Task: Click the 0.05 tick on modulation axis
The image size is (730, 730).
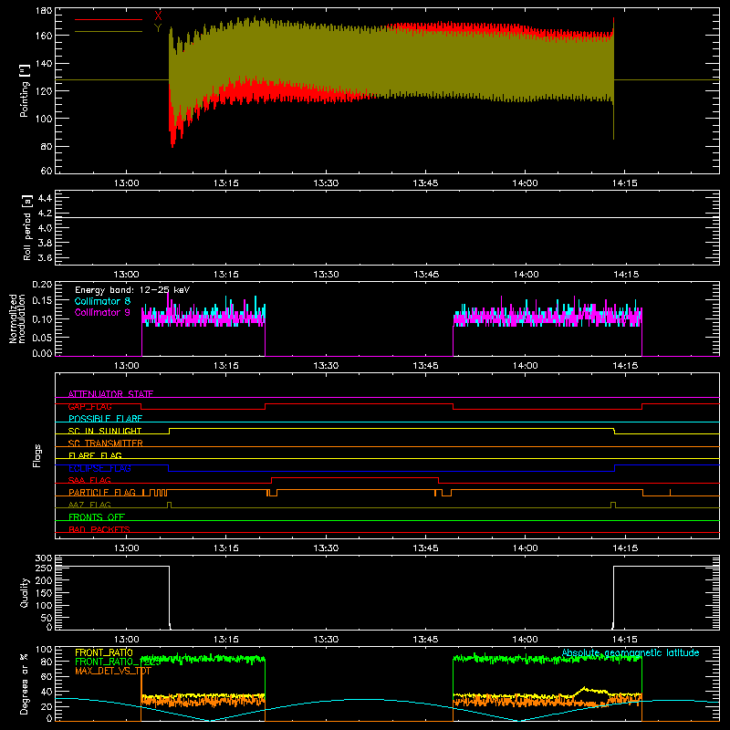Action: (x=42, y=337)
